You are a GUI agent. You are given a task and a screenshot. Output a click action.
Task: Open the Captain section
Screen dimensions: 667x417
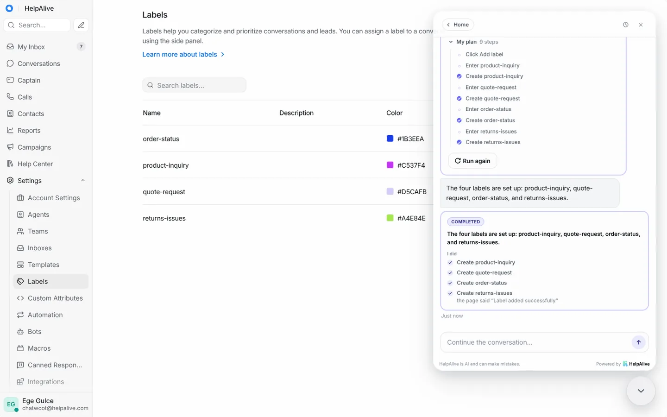click(x=46, y=80)
